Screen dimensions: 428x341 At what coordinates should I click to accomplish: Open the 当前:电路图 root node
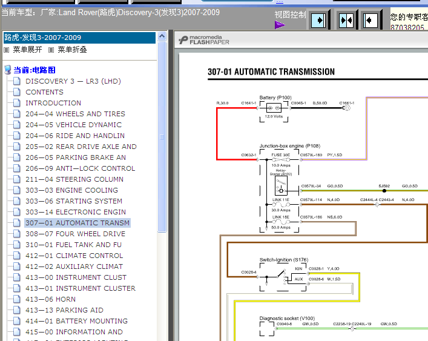click(x=35, y=70)
